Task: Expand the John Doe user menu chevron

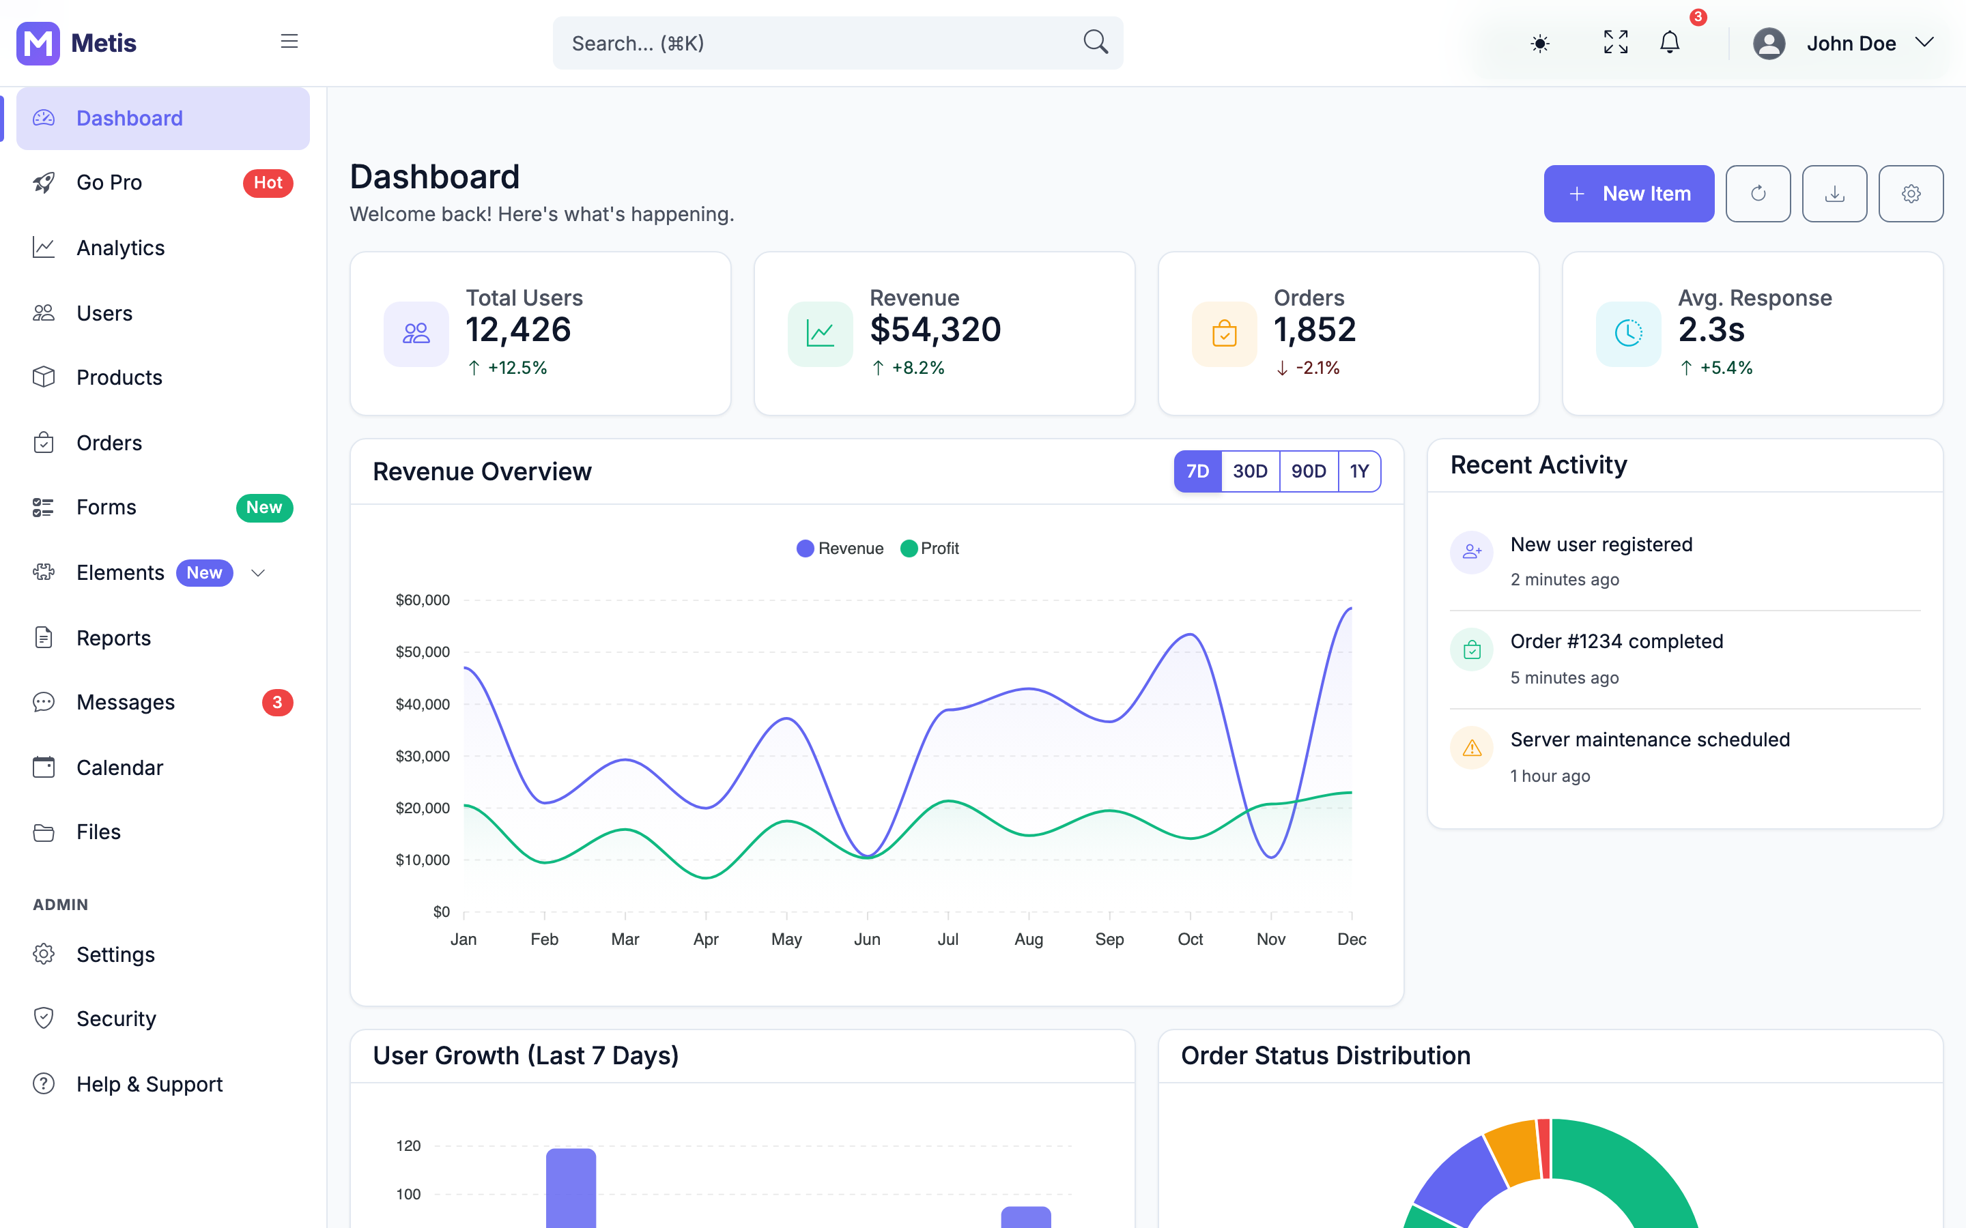Action: coord(1924,42)
